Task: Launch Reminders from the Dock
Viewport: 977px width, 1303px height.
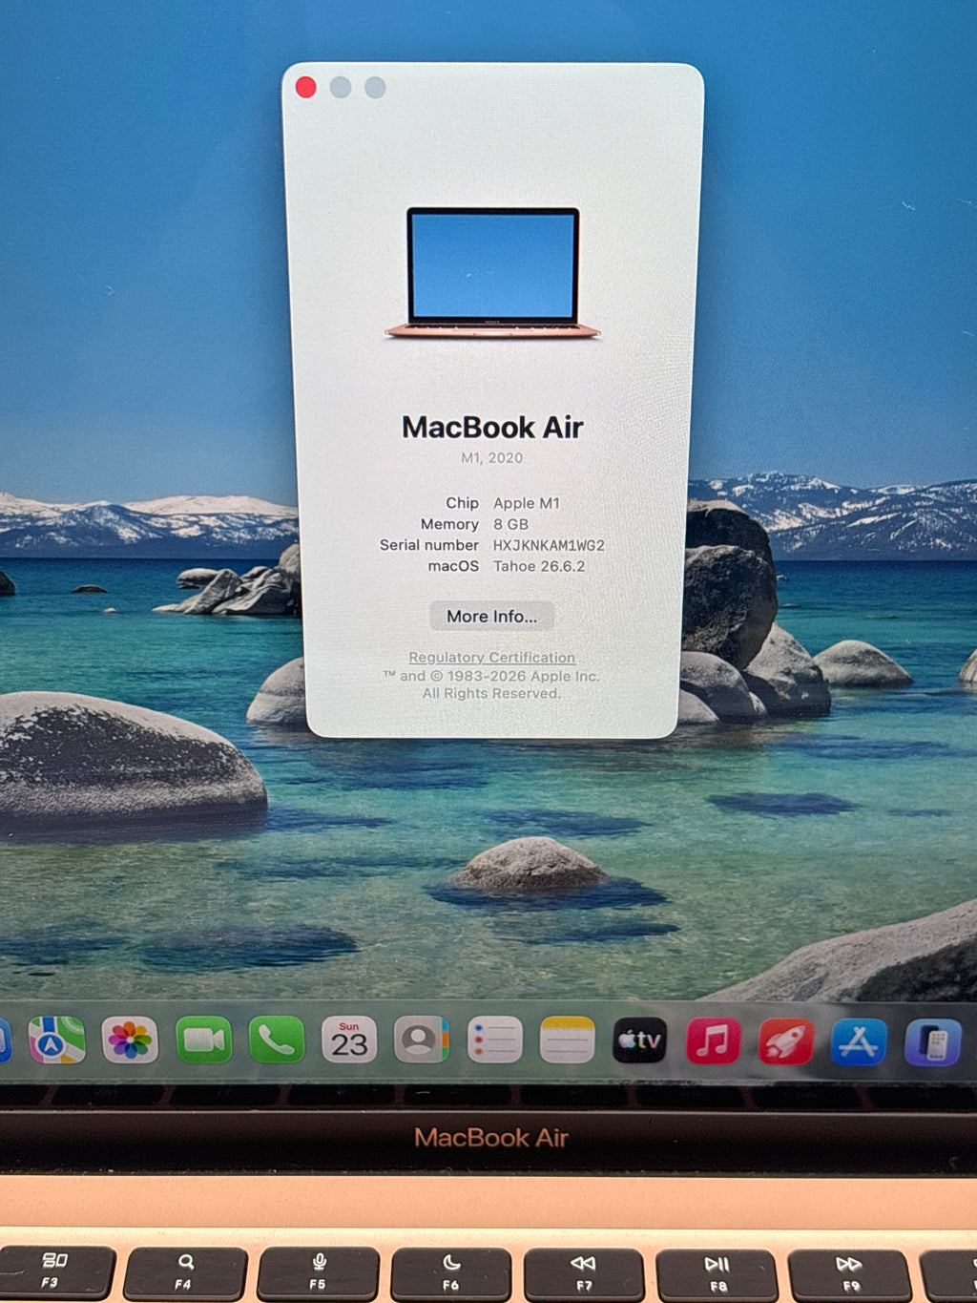Action: [495, 1040]
